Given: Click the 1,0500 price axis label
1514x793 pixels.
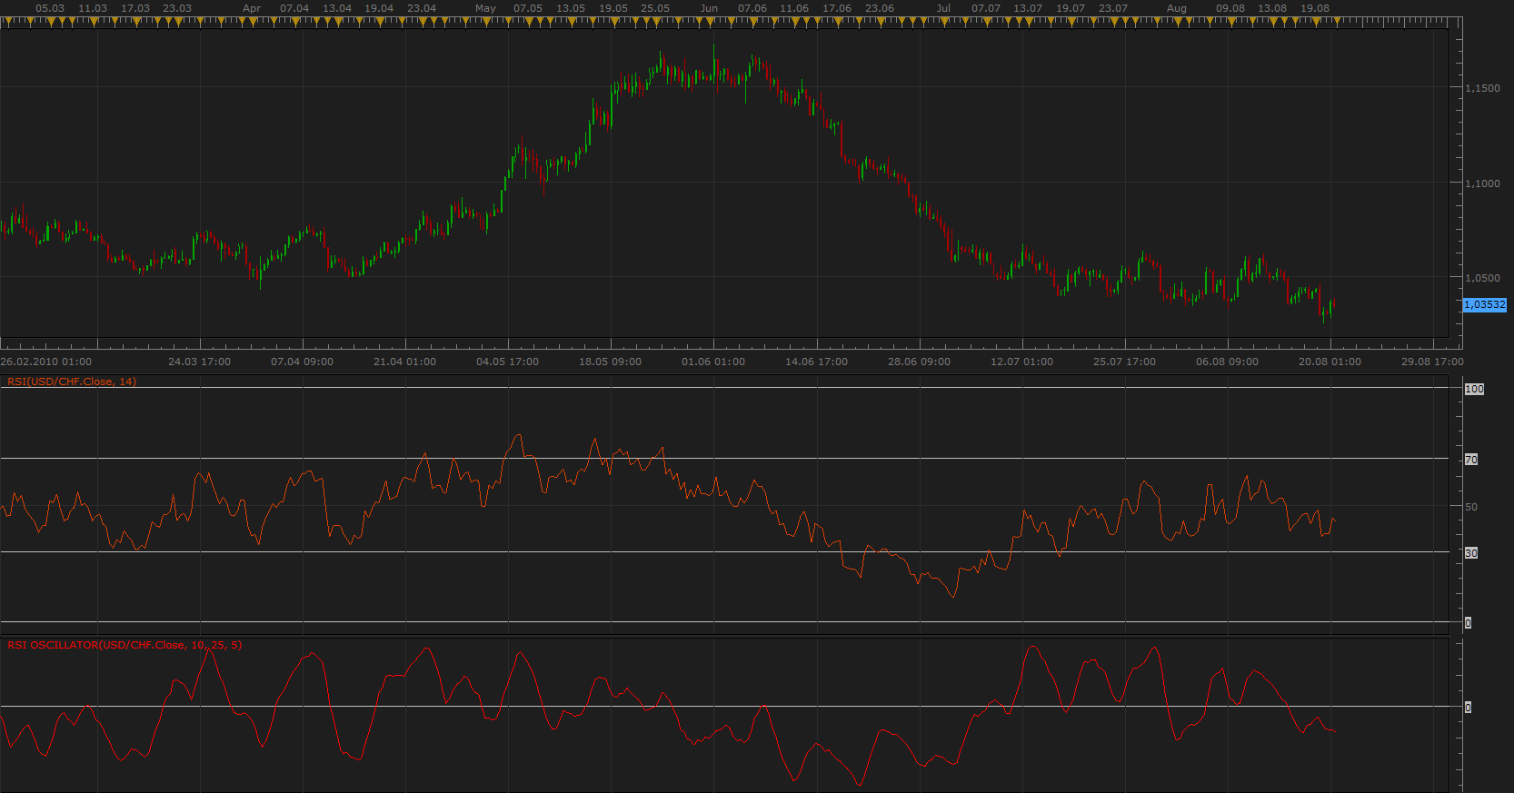Looking at the screenshot, I should tap(1482, 278).
